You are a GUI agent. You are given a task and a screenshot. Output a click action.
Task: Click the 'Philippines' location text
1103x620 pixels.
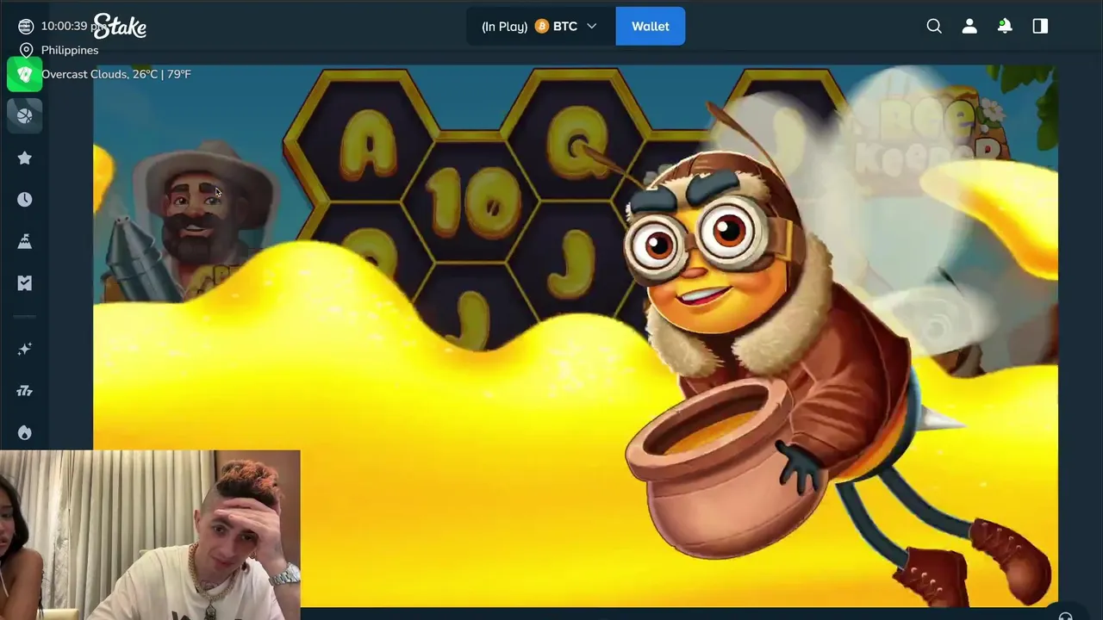70,50
